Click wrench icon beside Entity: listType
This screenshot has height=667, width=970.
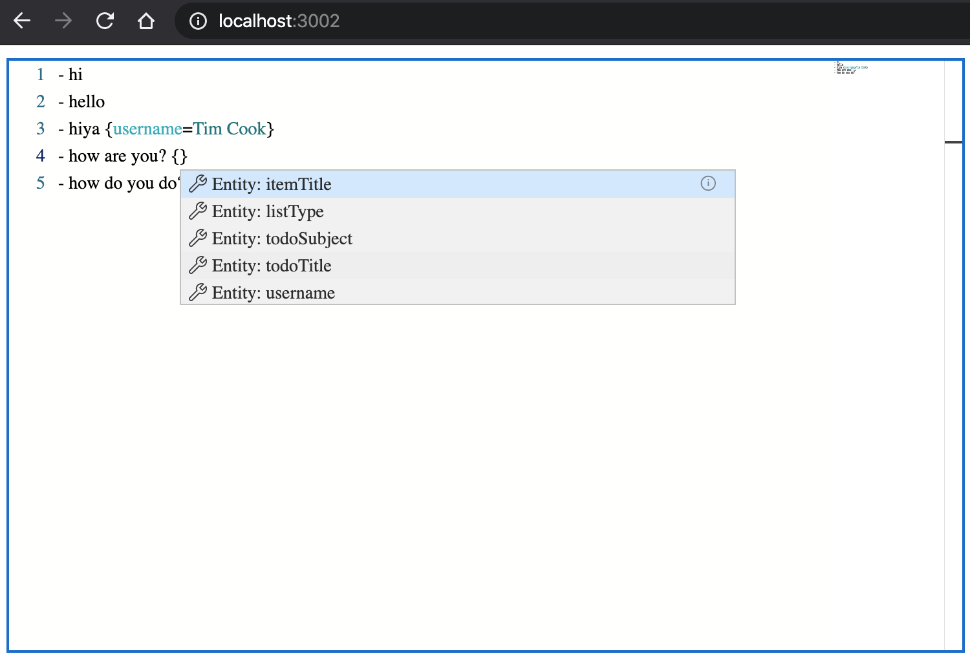(198, 211)
